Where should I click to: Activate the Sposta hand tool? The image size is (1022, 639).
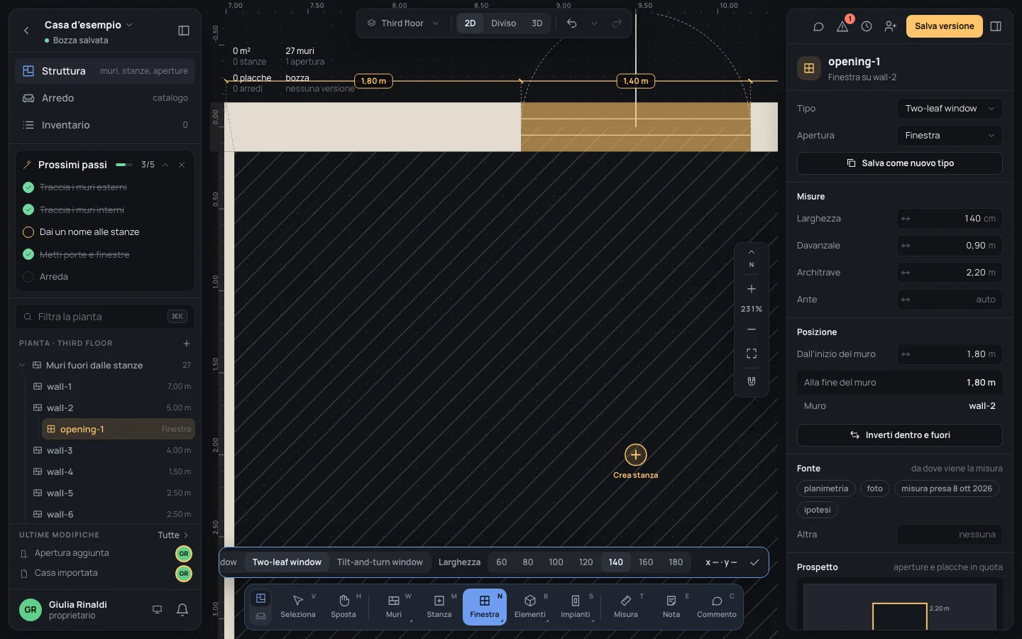pyautogui.click(x=344, y=607)
